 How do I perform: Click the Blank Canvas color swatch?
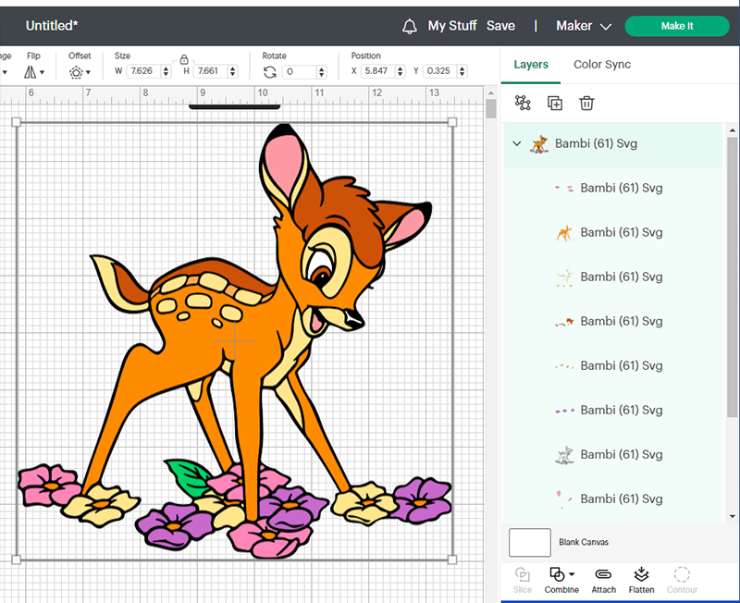[529, 543]
